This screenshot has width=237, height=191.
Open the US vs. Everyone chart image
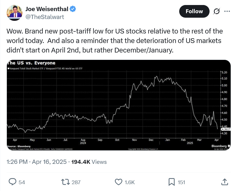(x=119, y=105)
